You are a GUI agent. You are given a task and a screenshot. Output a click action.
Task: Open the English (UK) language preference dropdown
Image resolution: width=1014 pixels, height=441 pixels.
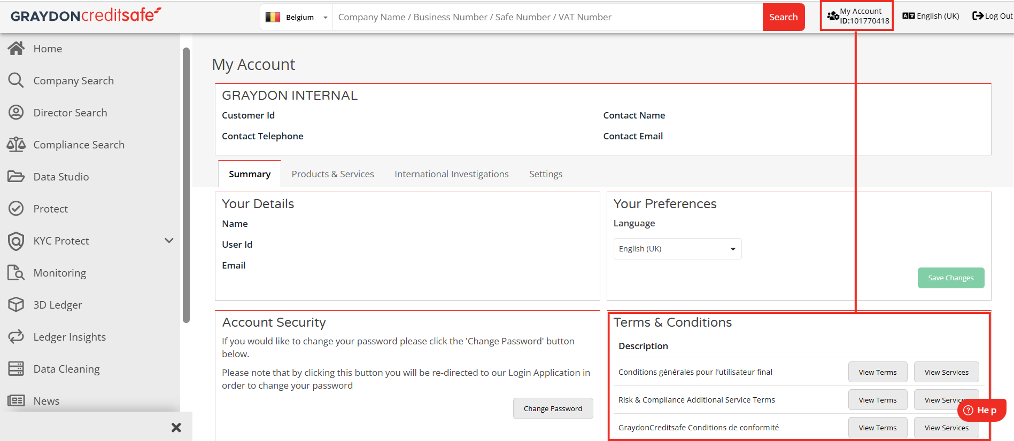[x=677, y=249]
